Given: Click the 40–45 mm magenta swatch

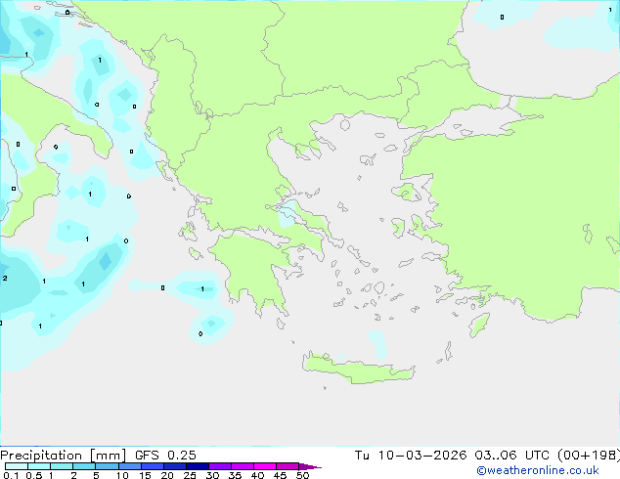Looking at the screenshot, I should click(x=265, y=466).
